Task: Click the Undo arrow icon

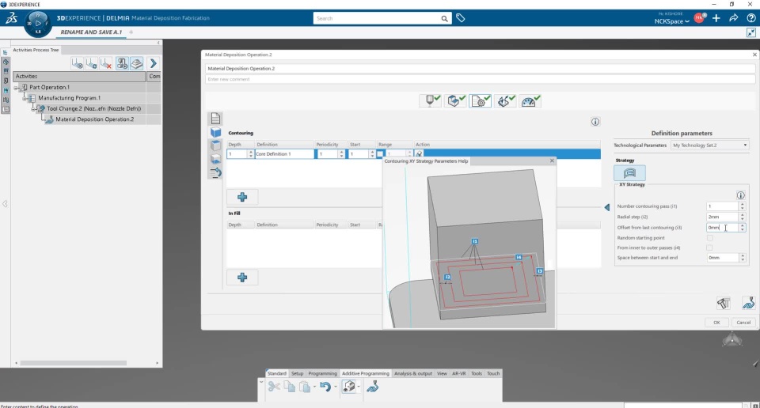Action: tap(325, 386)
